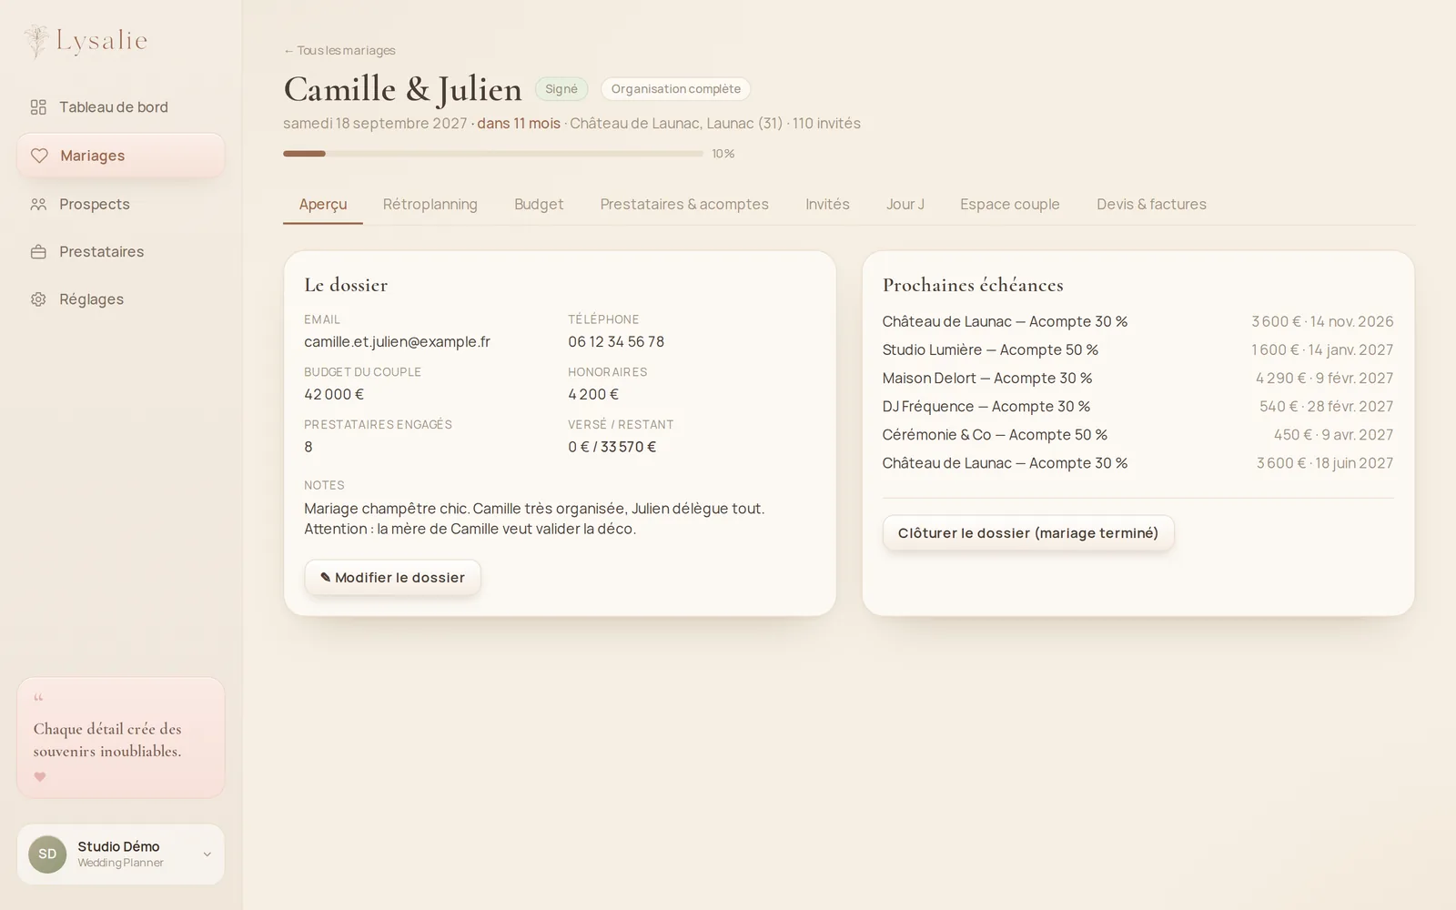Click the budget value 42 000 €

click(x=334, y=395)
